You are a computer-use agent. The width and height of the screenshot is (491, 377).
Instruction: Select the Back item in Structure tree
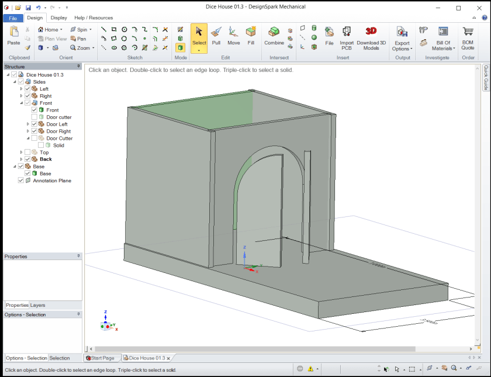point(46,159)
